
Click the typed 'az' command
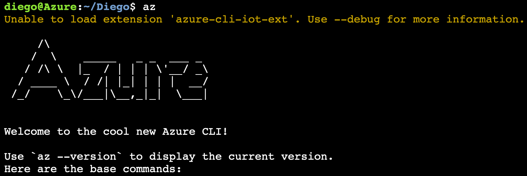coord(149,7)
